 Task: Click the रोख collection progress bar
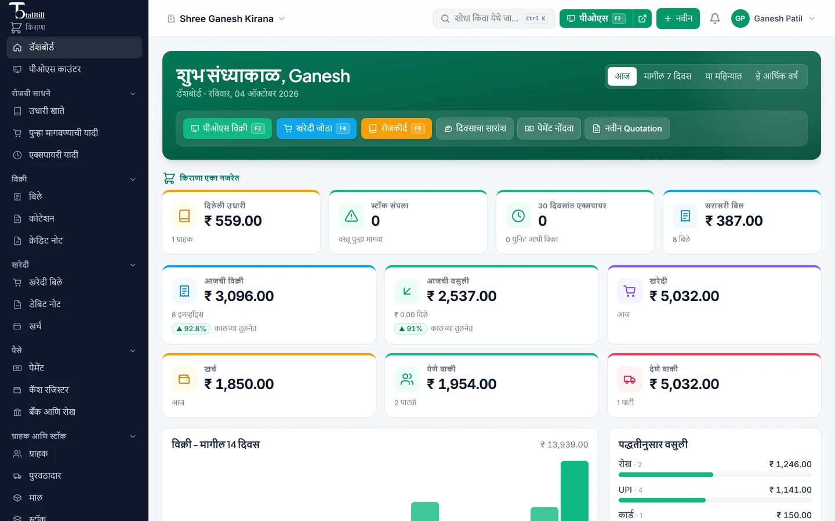pyautogui.click(x=715, y=475)
